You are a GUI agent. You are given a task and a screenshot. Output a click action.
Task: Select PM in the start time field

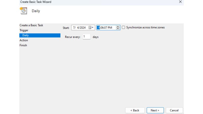click(x=110, y=28)
